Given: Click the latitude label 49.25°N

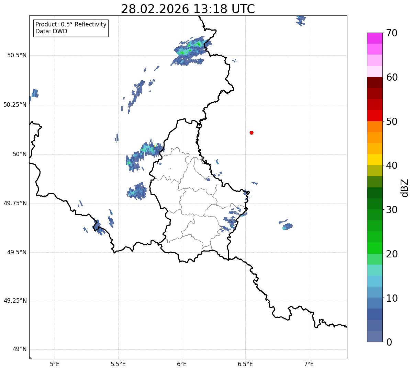Looking at the screenshot, I should click(15, 301).
